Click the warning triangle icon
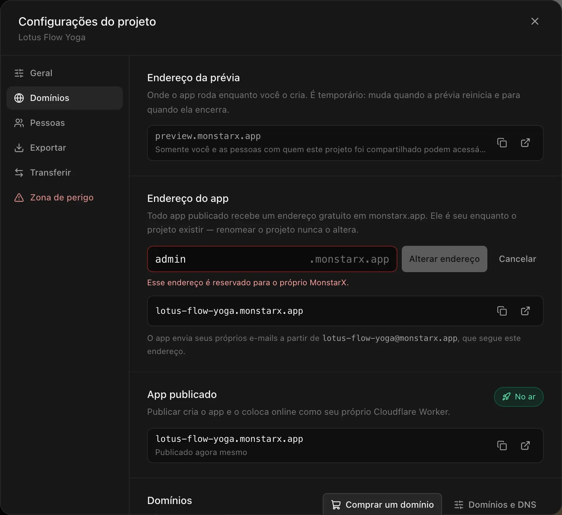Viewport: 562px width, 515px height. click(19, 198)
